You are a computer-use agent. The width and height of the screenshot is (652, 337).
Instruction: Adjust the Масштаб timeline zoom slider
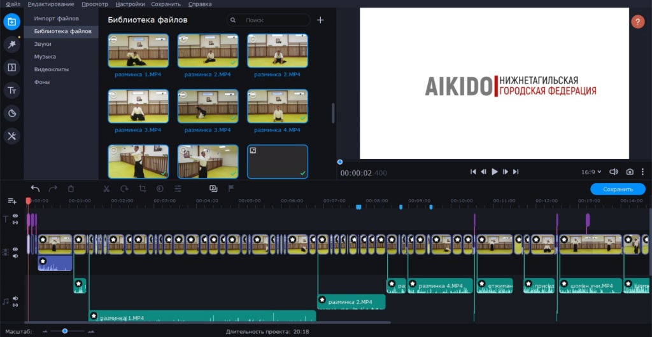point(65,331)
